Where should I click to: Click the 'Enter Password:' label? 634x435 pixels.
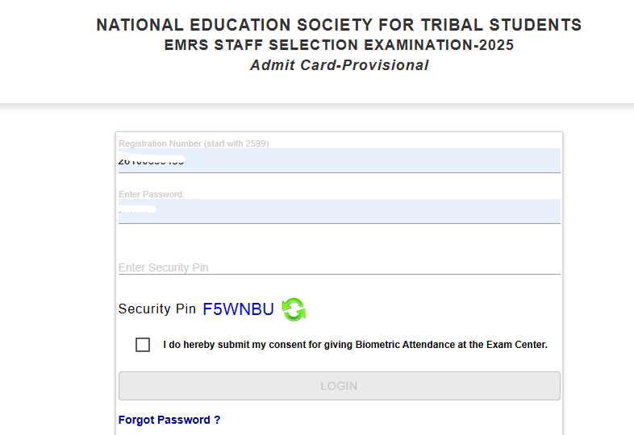[152, 194]
